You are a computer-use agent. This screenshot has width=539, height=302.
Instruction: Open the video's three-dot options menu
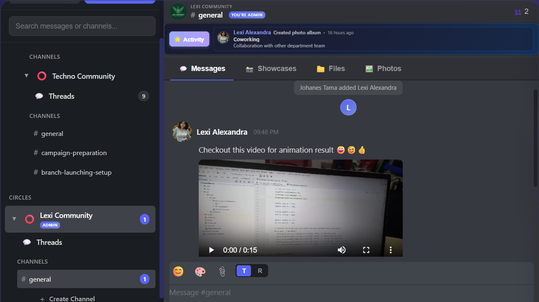(390, 249)
